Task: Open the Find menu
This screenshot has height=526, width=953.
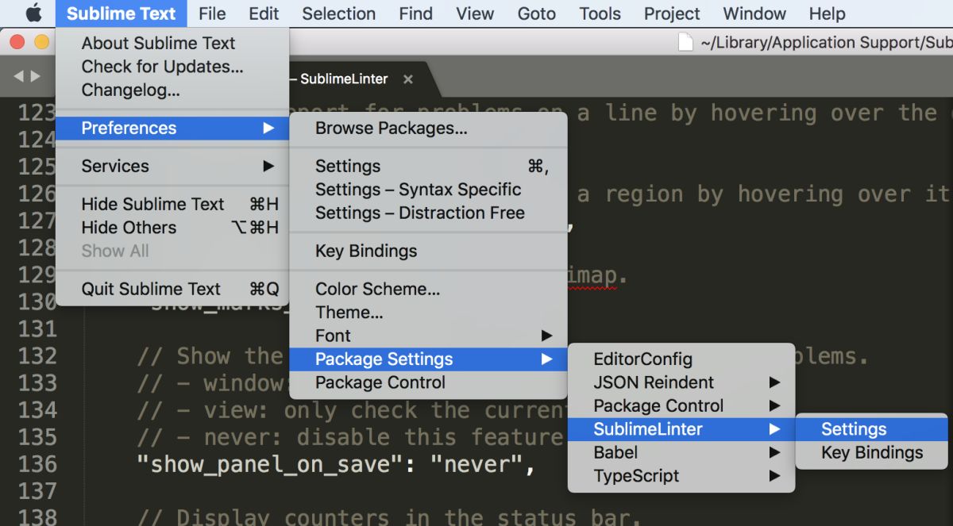Action: point(416,13)
